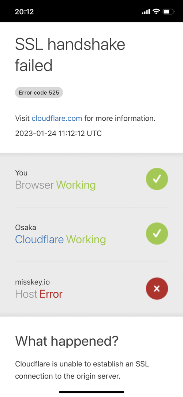
Task: Tap the green checkmark beside Browser Working
Action: click(157, 179)
